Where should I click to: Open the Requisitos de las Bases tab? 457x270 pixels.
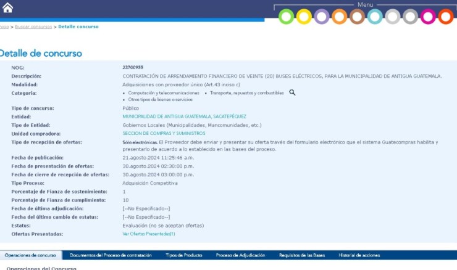point(302,255)
